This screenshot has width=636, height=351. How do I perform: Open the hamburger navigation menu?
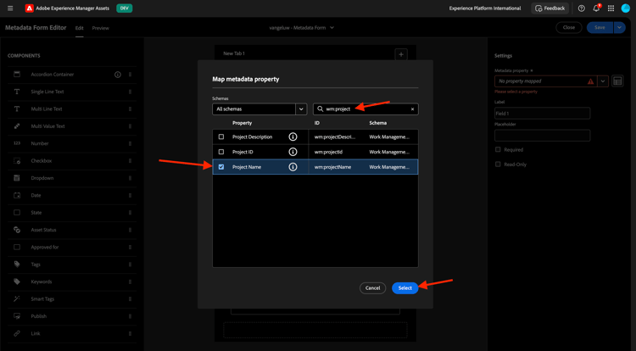click(10, 8)
